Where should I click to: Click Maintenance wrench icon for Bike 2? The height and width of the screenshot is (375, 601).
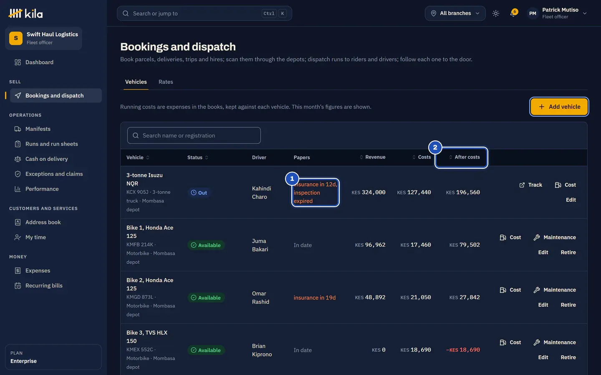pyautogui.click(x=537, y=290)
